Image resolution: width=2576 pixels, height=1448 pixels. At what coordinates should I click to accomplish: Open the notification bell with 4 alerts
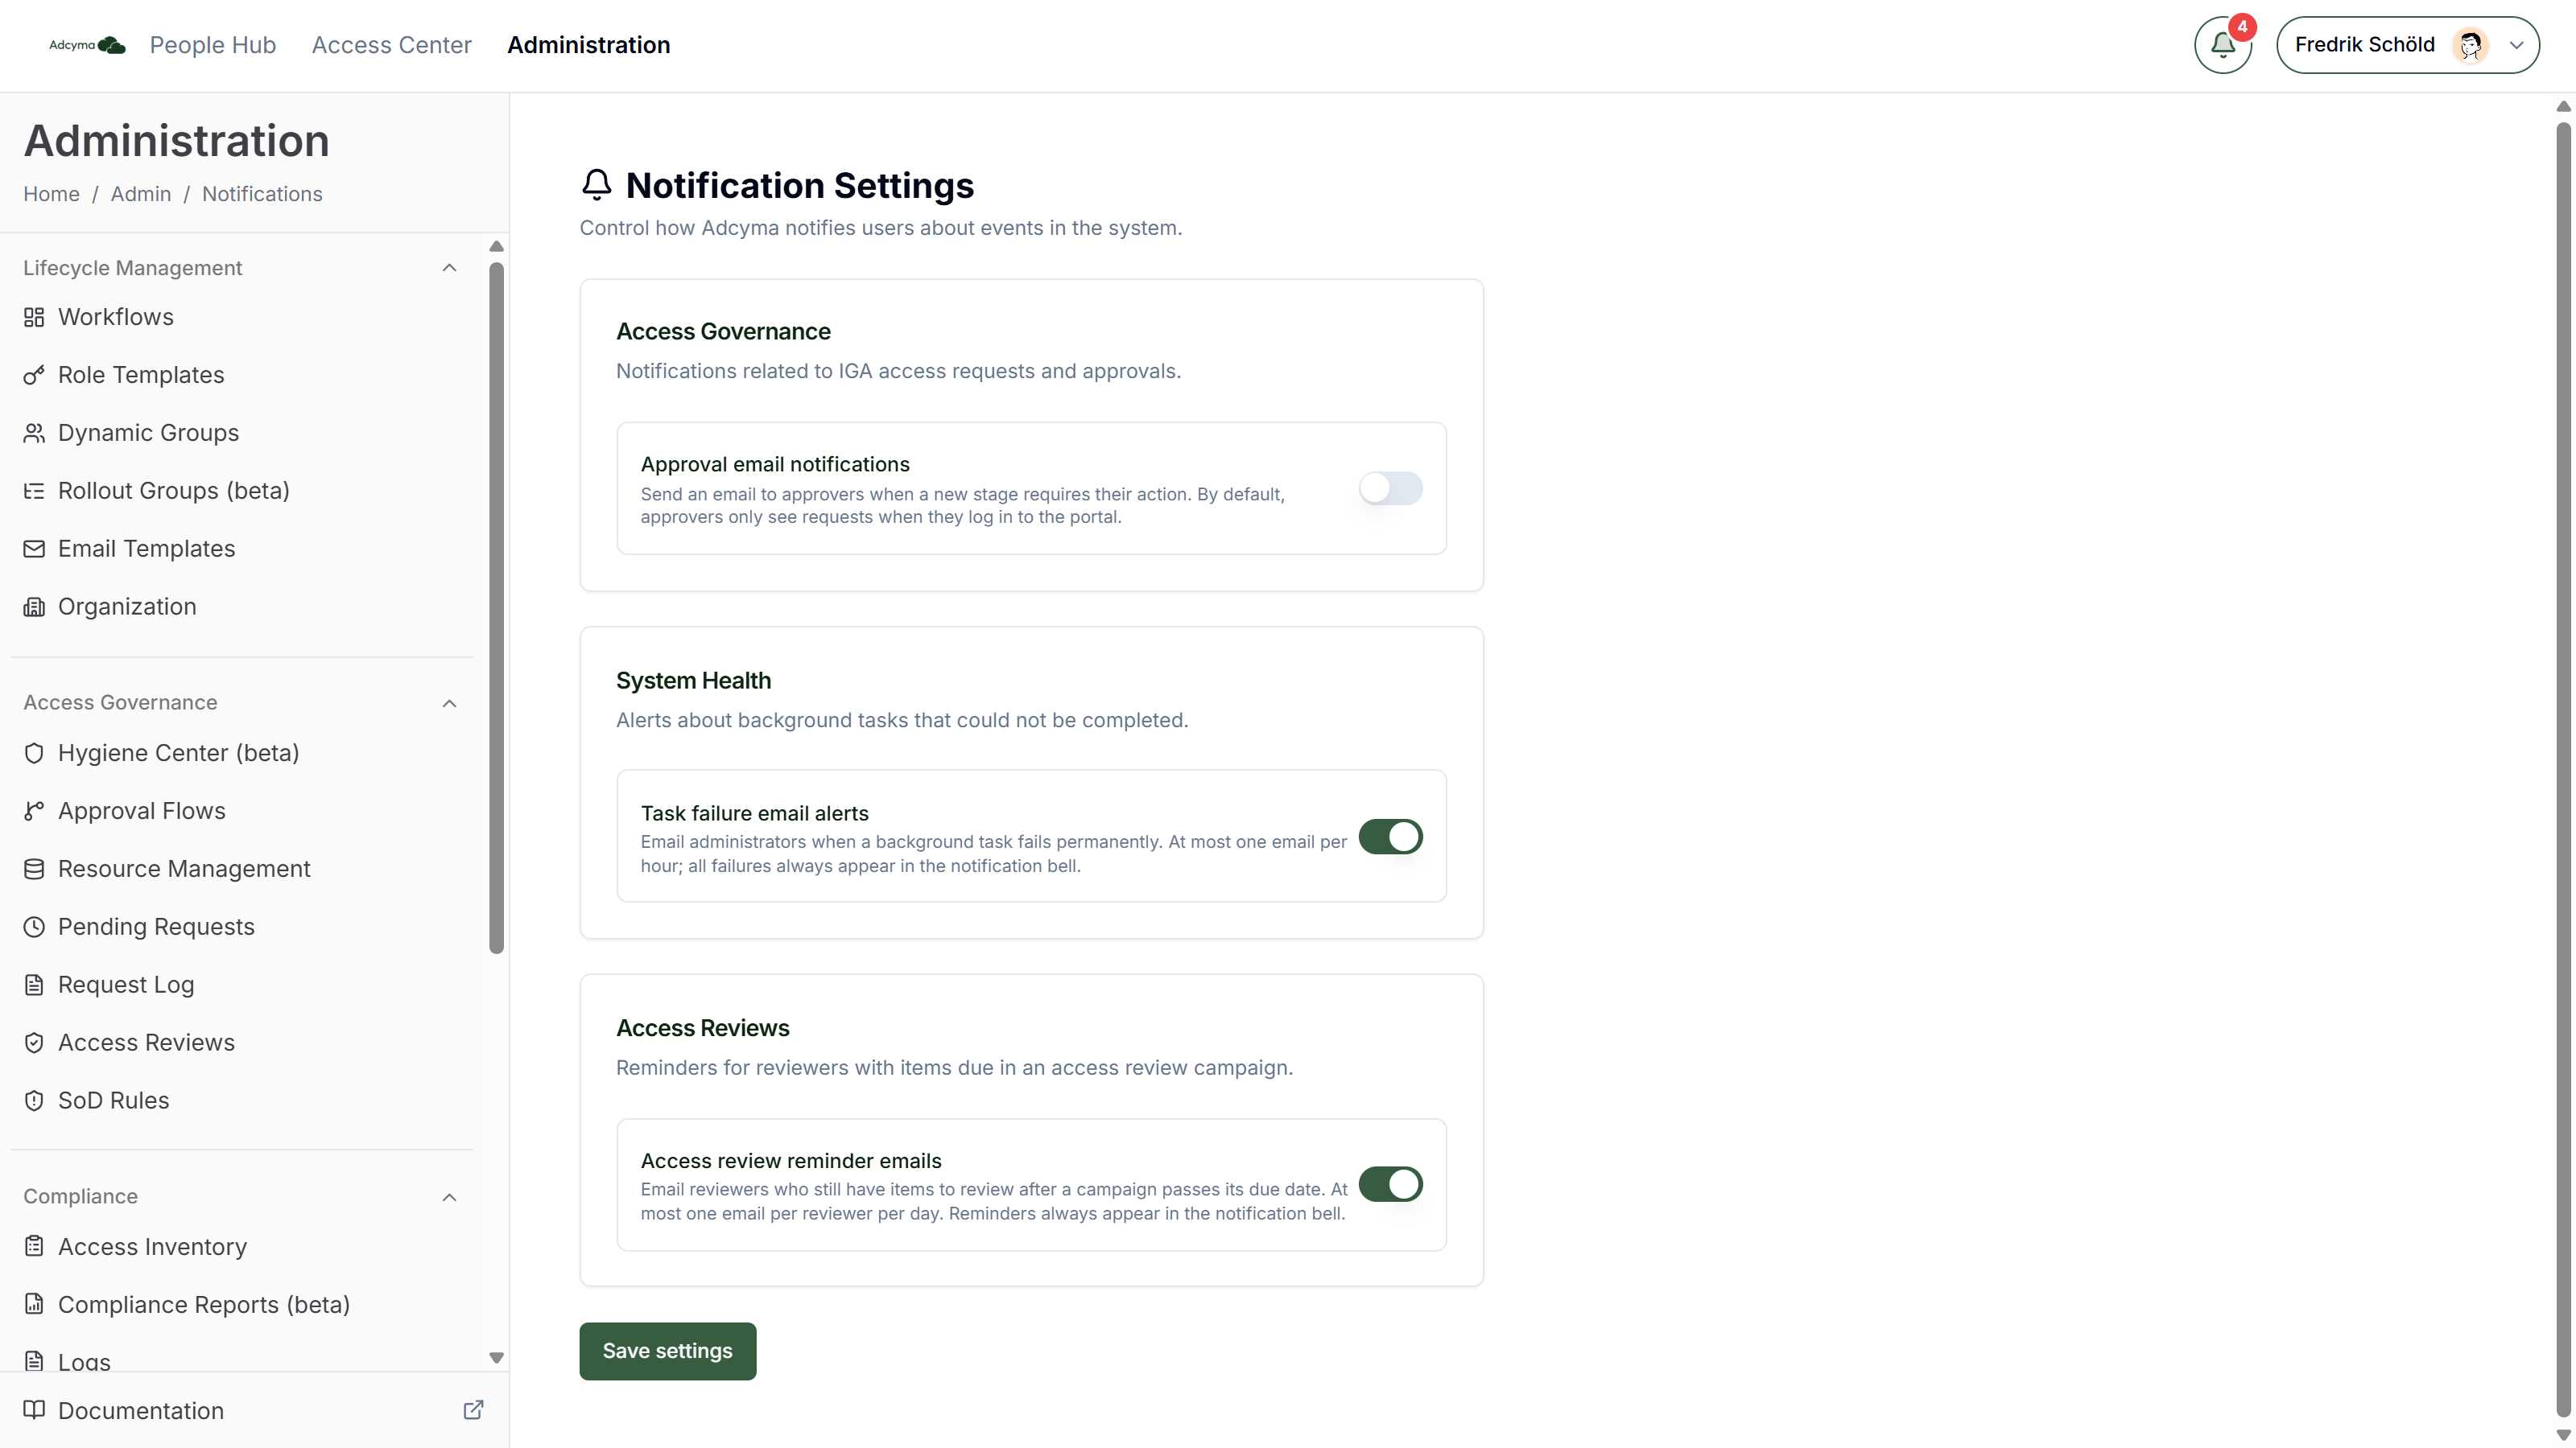pyautogui.click(x=2222, y=45)
